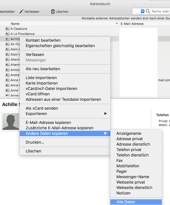Click the pencil icon for Verfassen in toolbar

pos(22,11)
